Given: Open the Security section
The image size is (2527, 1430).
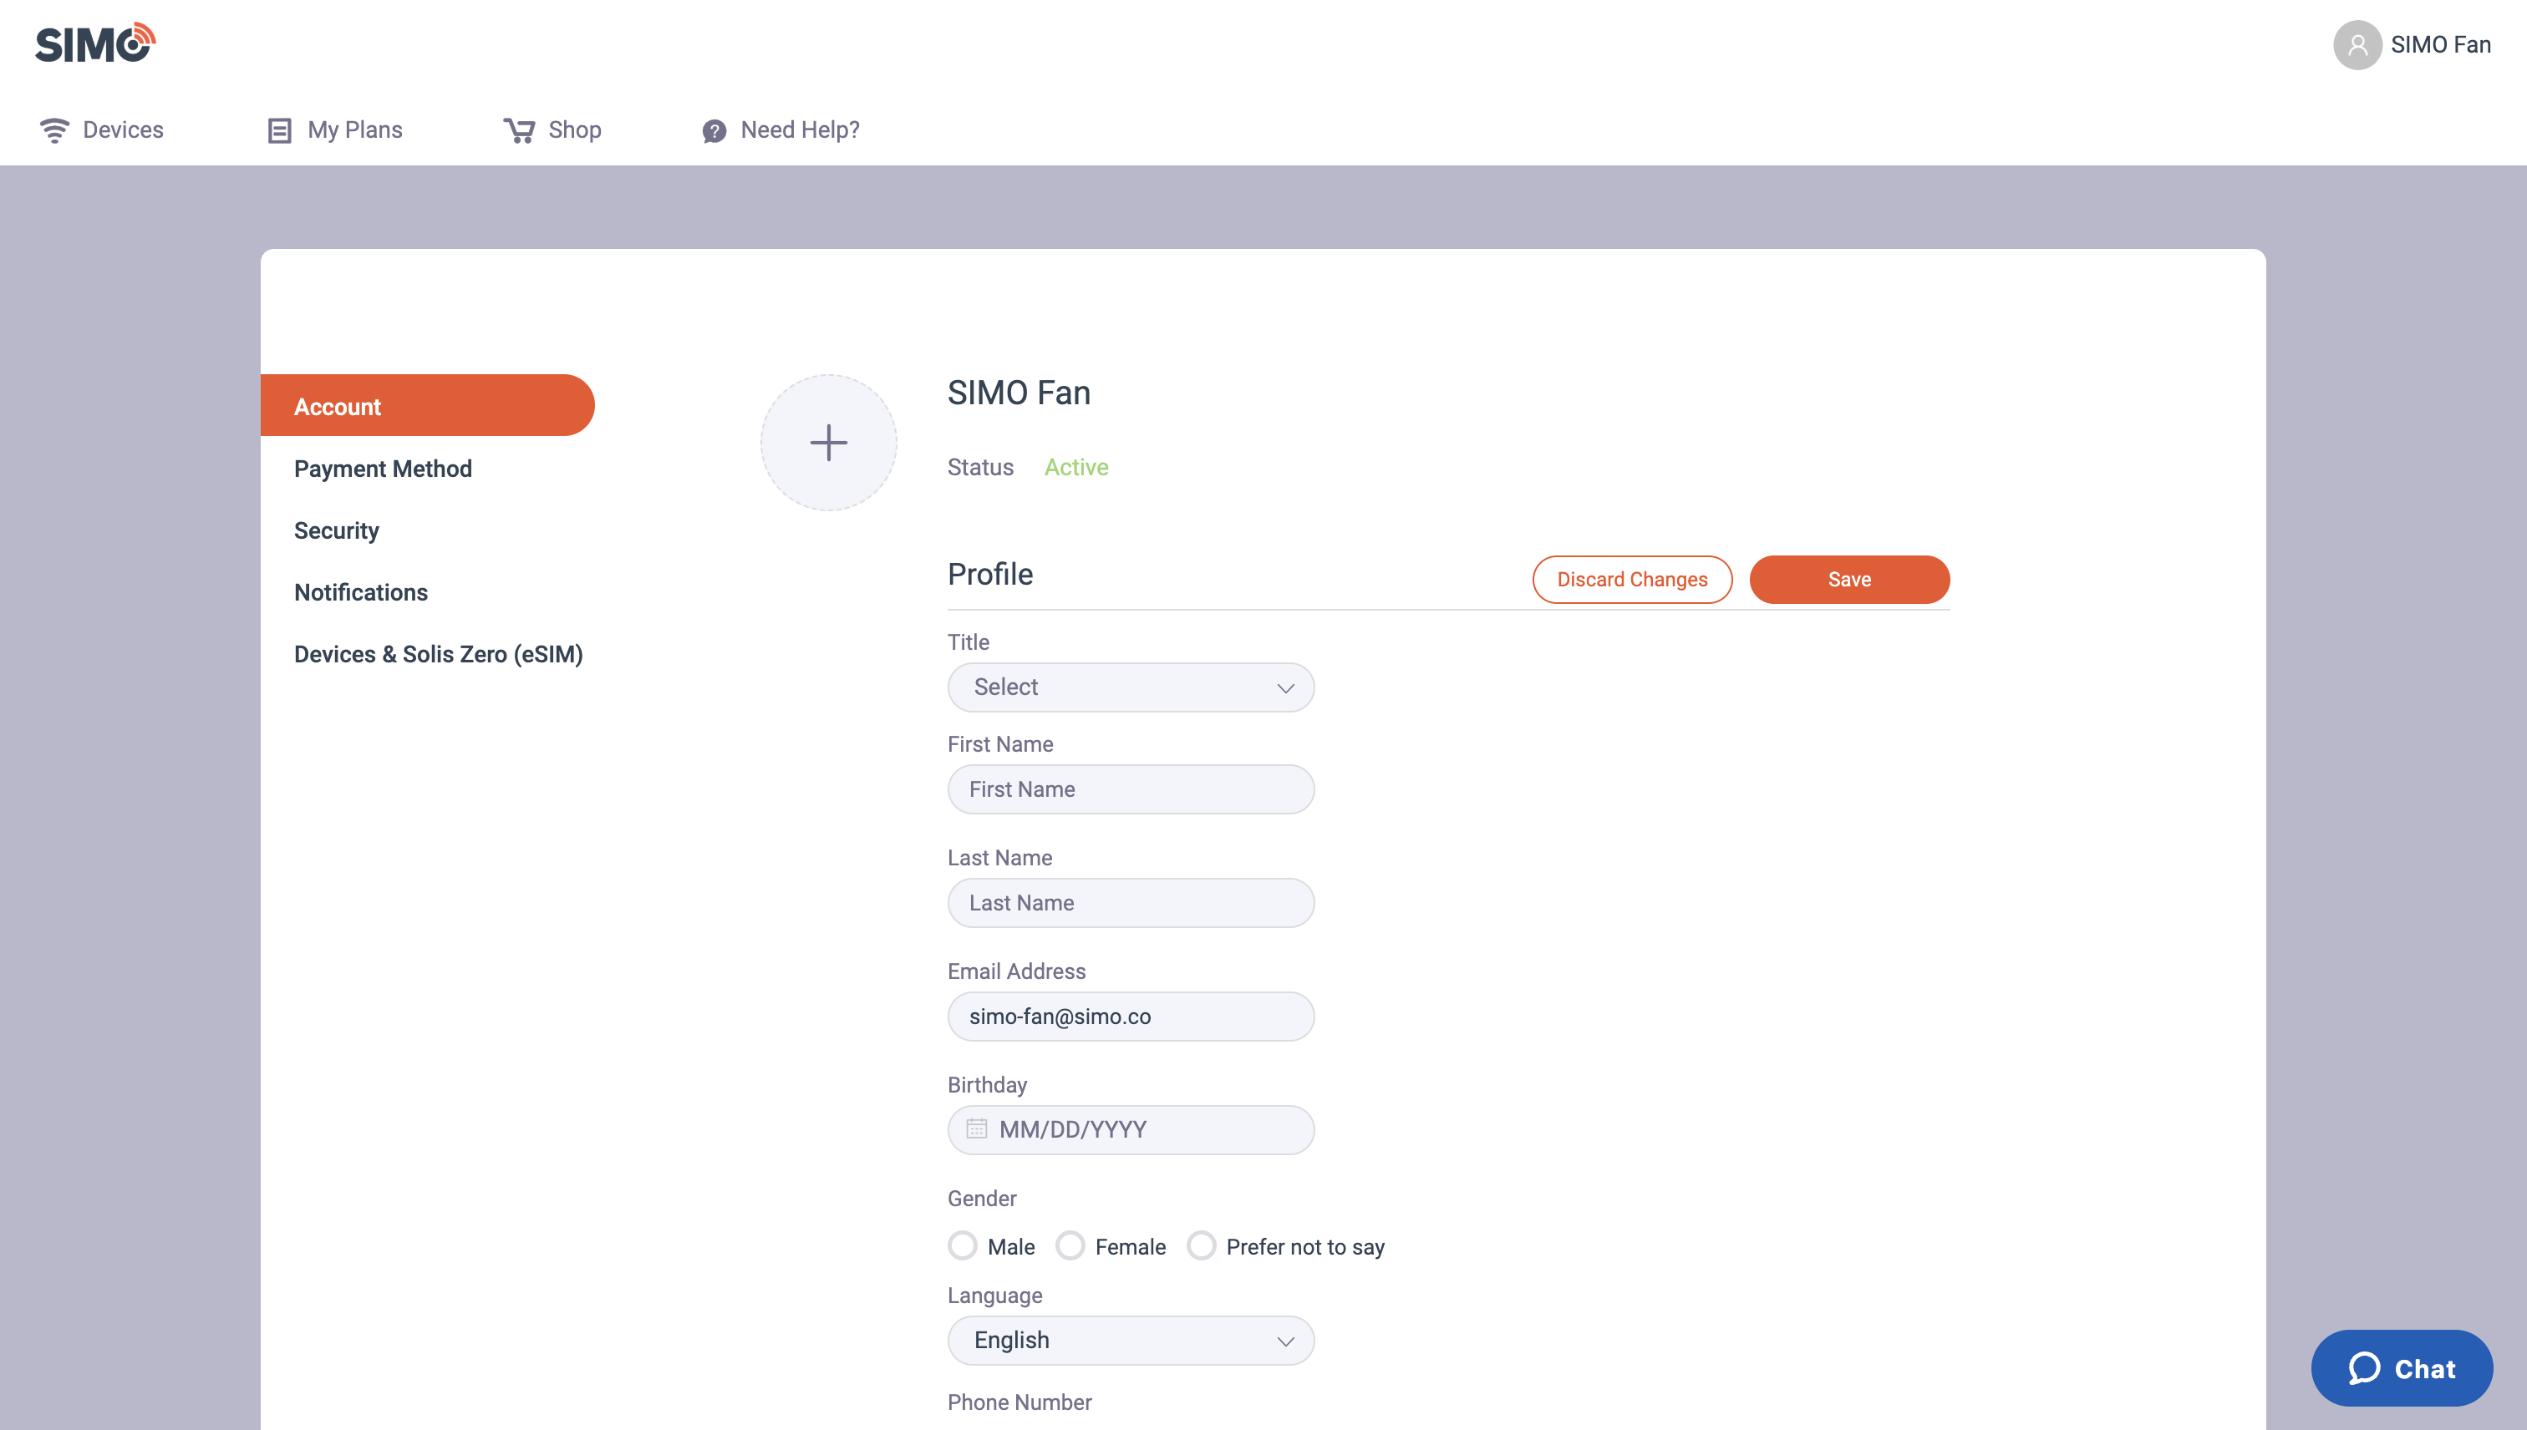Looking at the screenshot, I should 336,530.
